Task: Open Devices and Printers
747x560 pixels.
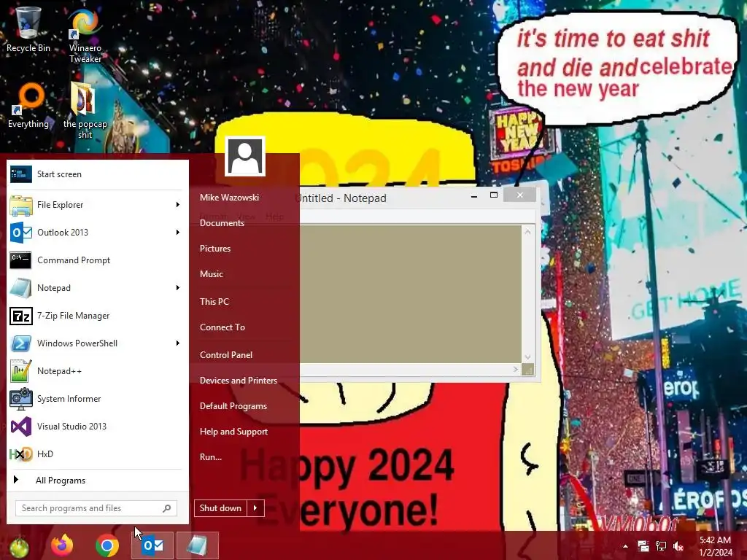Action: (239, 381)
